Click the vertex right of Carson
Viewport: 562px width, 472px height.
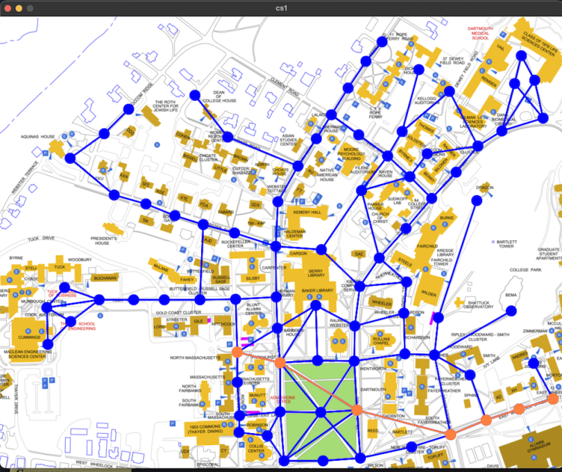point(321,249)
